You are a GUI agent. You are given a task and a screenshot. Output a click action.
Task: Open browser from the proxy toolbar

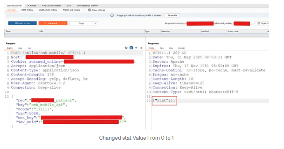click(262, 23)
